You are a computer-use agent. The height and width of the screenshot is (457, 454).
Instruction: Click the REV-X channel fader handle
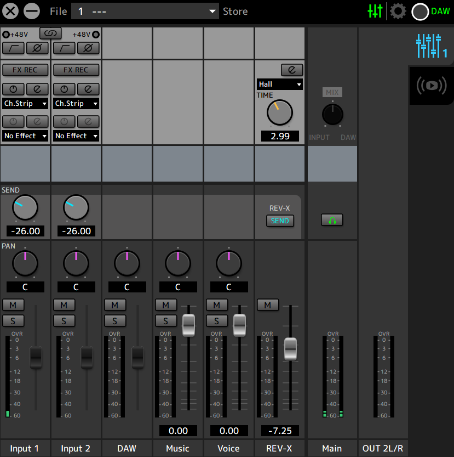coord(290,349)
